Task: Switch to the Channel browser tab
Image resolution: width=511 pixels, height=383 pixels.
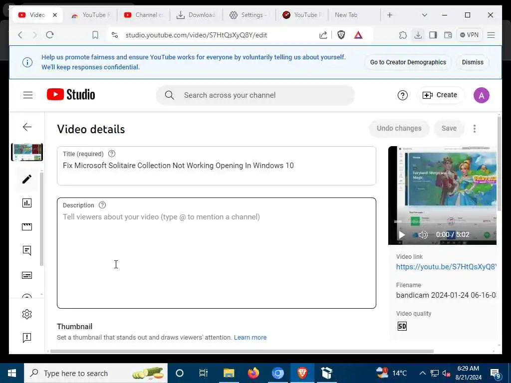Action: pos(143,15)
